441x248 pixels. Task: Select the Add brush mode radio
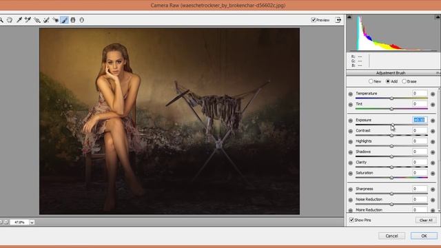388,81
